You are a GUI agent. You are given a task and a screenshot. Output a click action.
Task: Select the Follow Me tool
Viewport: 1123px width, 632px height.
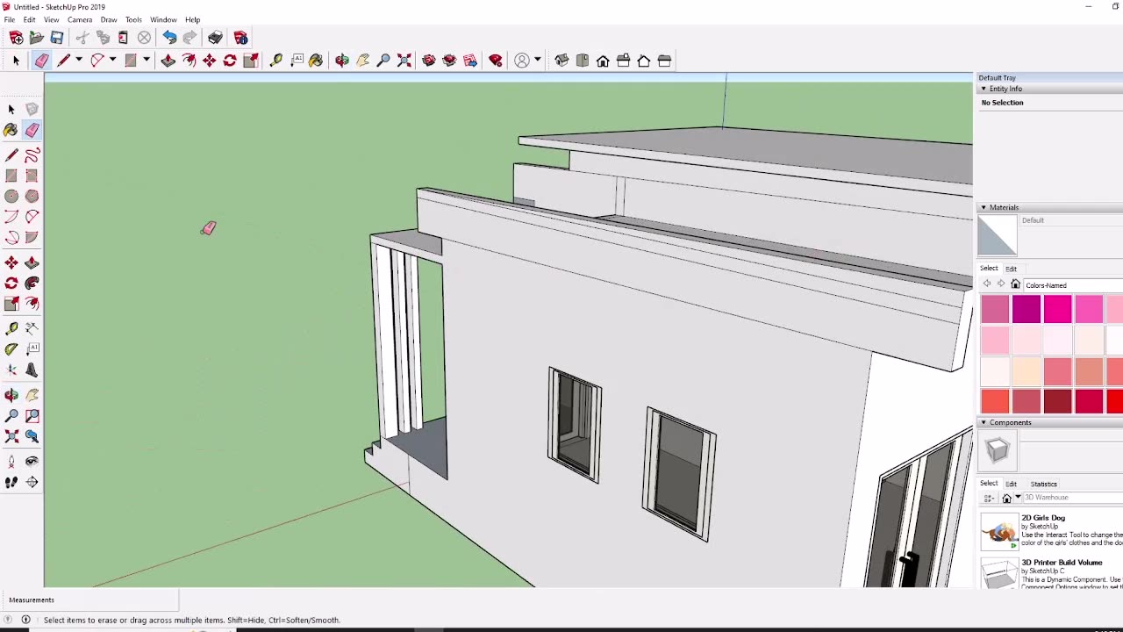[x=32, y=283]
